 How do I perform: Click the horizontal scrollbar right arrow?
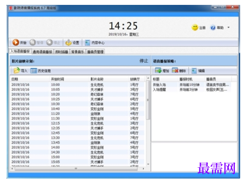[143, 169]
